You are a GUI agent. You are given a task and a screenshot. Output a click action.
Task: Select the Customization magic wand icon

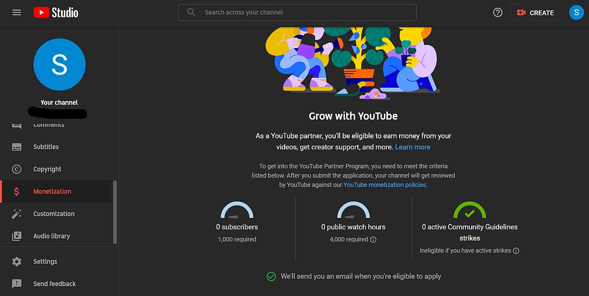pos(16,214)
